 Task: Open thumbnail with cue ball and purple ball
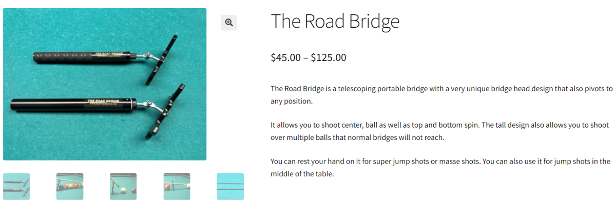pos(123,187)
